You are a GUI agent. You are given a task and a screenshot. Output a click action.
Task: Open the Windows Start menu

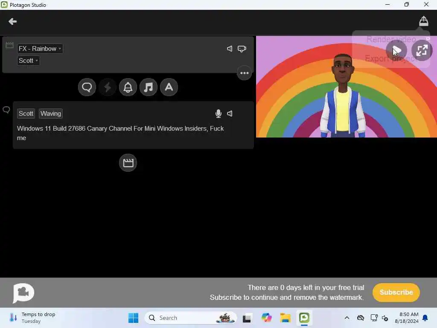(133, 318)
